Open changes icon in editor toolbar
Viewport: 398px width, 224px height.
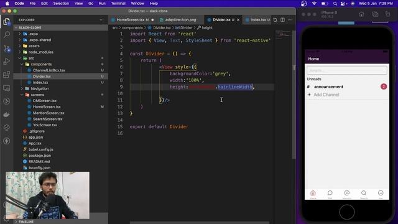click(275, 19)
